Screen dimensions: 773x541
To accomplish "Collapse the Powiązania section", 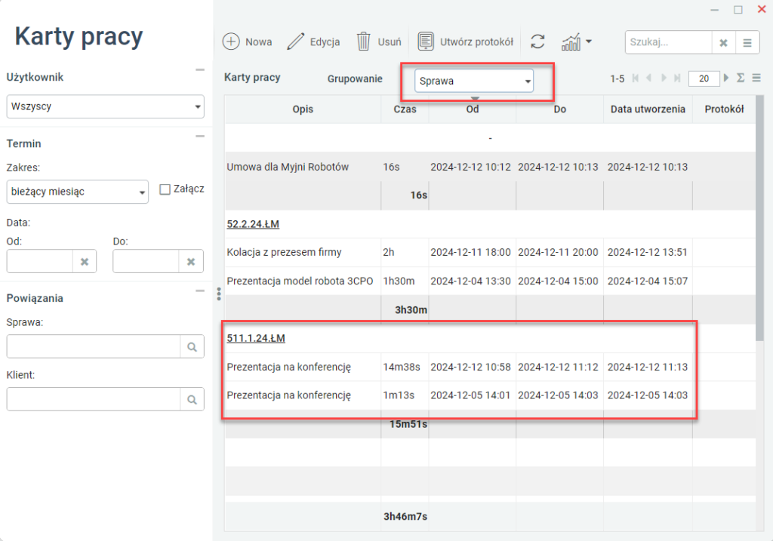I will point(199,291).
